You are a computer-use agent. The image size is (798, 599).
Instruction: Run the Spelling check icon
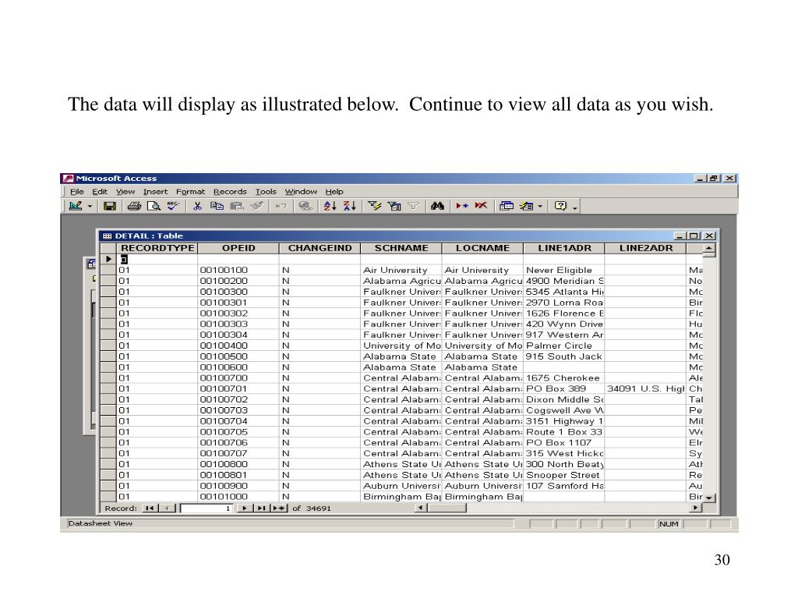click(173, 206)
